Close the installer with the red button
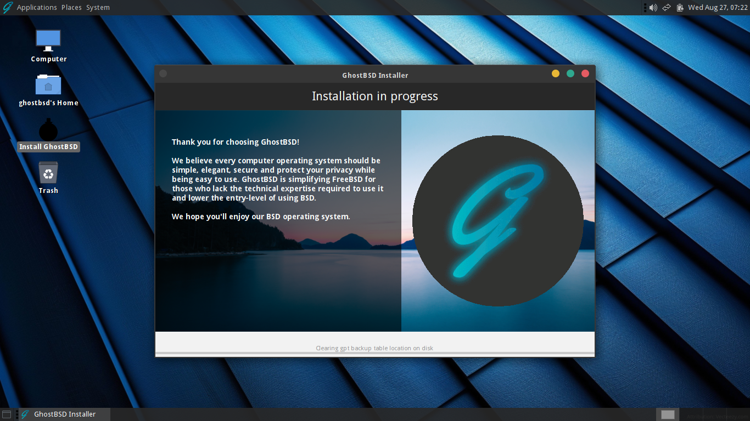 [585, 73]
